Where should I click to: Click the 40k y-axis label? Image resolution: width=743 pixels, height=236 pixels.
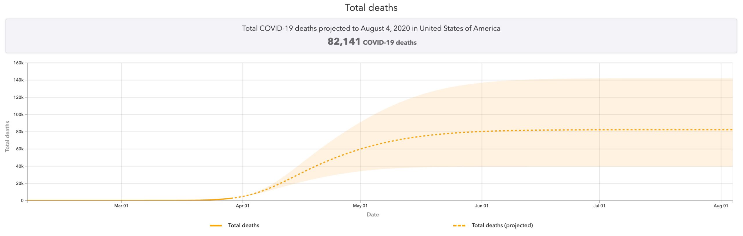20,166
